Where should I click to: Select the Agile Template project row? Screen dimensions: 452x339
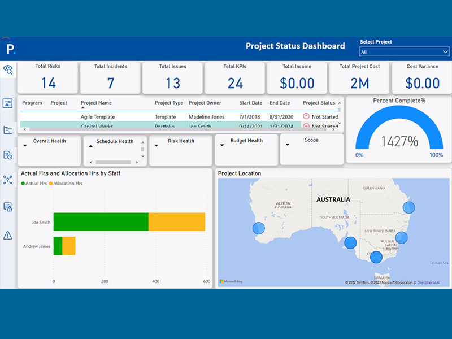(179, 117)
